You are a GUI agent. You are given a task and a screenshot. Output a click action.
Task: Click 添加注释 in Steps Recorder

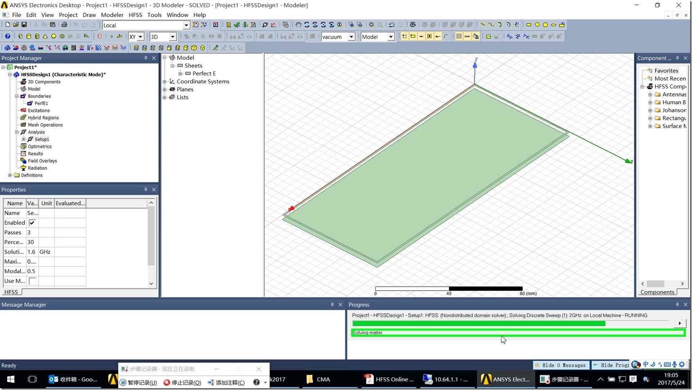[x=226, y=383]
